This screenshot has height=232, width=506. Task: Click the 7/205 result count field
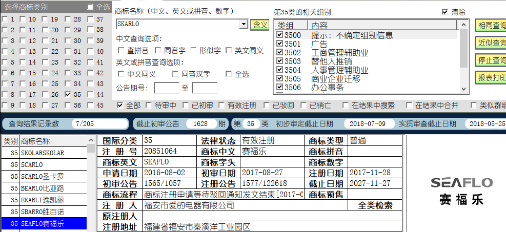pyautogui.click(x=99, y=124)
